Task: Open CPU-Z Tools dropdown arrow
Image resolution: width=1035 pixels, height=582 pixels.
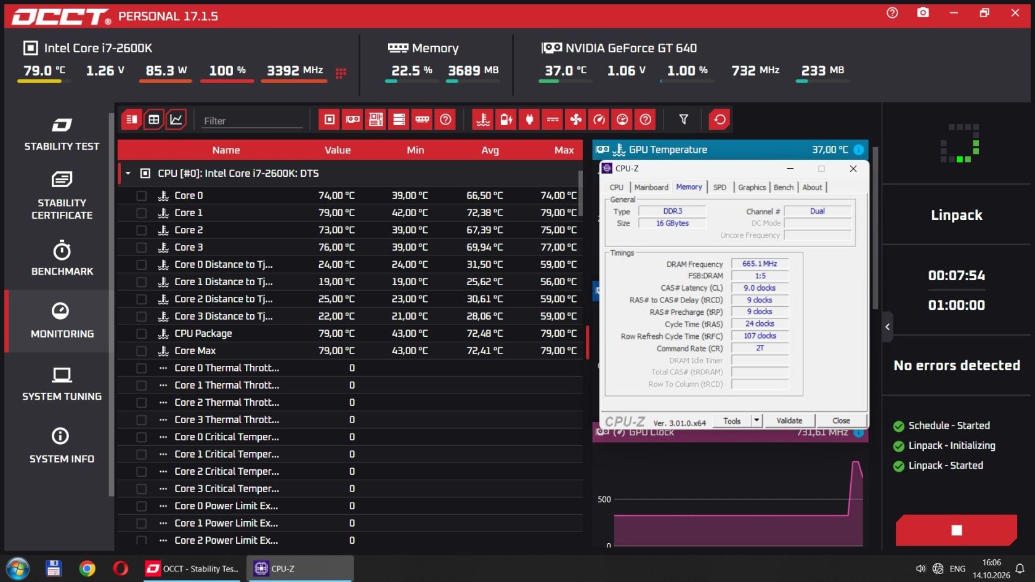Action: pyautogui.click(x=757, y=421)
